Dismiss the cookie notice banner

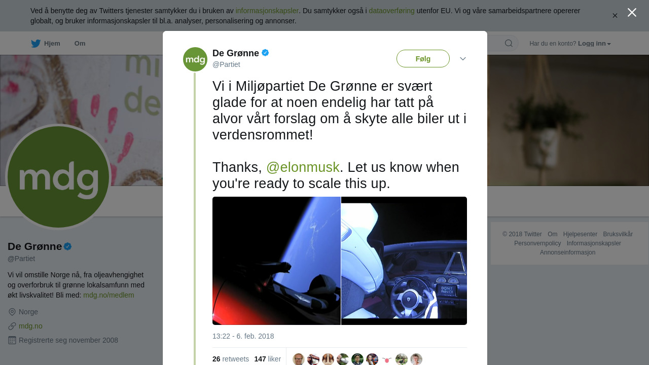pos(615,16)
